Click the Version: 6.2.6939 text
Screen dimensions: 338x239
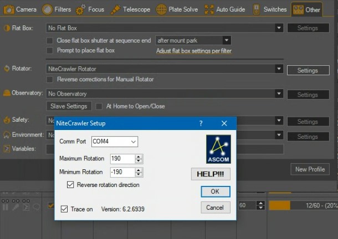[x=123, y=209]
